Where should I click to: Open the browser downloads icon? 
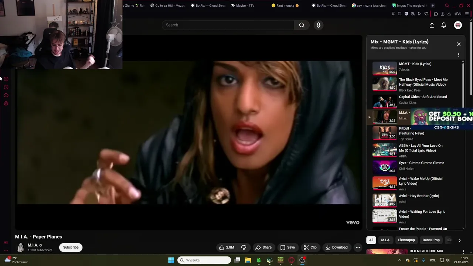(x=449, y=14)
